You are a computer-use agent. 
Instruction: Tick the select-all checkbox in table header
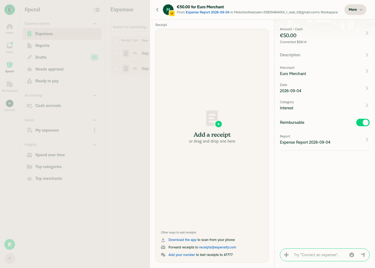[x=116, y=40]
